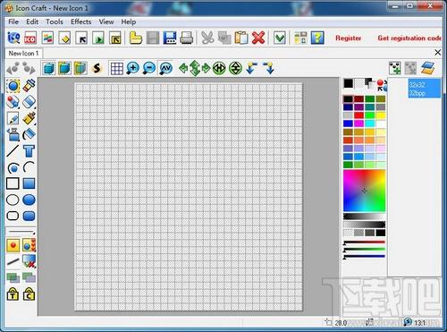Viewport: 447px width, 332px height.
Task: Adjust the blue channel slider
Action: point(364,256)
